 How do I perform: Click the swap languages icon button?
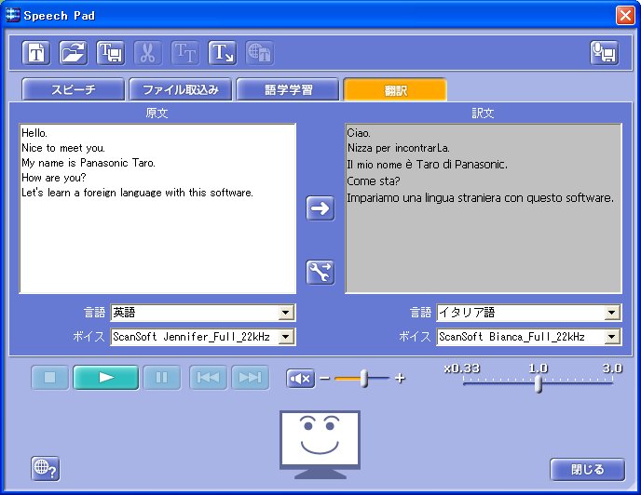[x=320, y=272]
